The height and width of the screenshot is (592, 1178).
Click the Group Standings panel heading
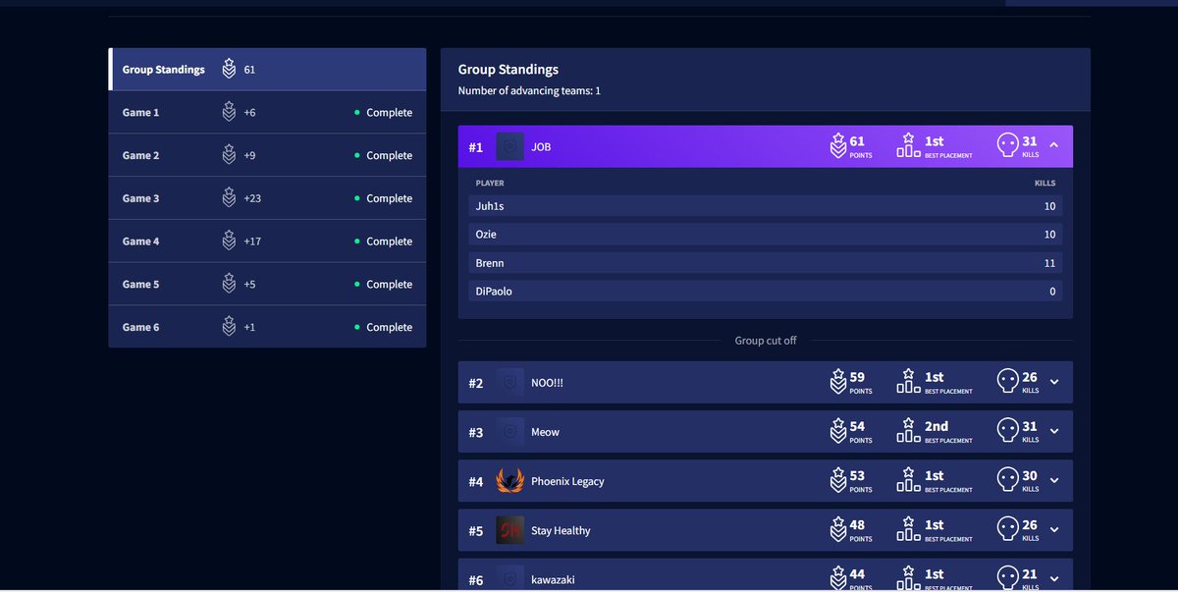[509, 70]
